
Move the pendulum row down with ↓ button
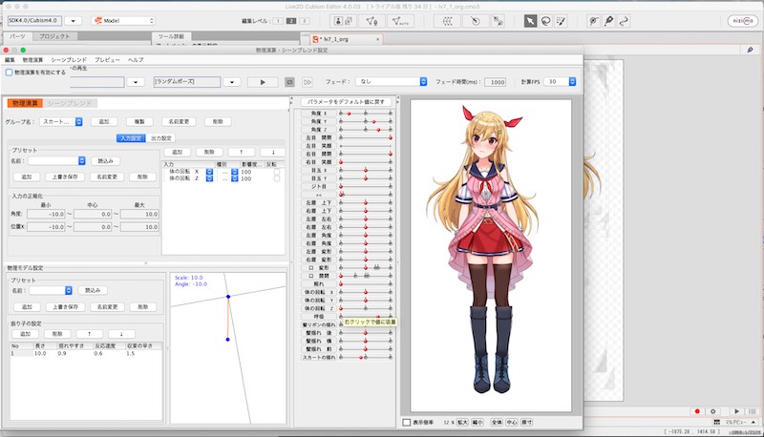pyautogui.click(x=121, y=334)
